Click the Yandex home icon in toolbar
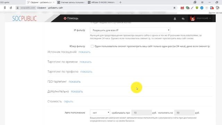The width and height of the screenshot is (222, 125). 5,8
